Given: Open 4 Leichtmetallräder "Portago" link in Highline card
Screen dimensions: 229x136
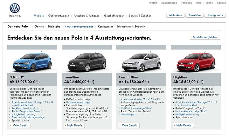Looking at the screenshot, I should 196,104.
